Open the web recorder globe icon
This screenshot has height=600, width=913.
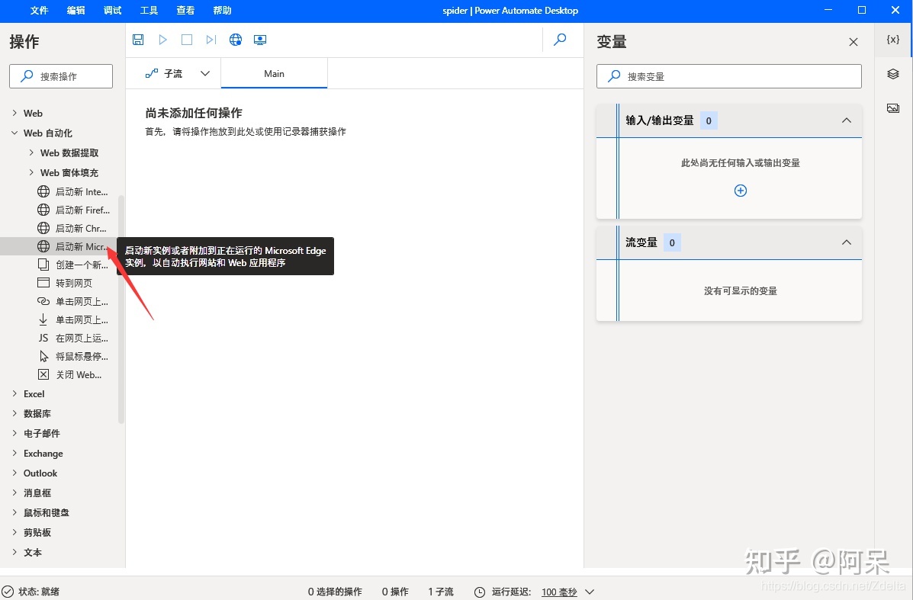pyautogui.click(x=235, y=40)
